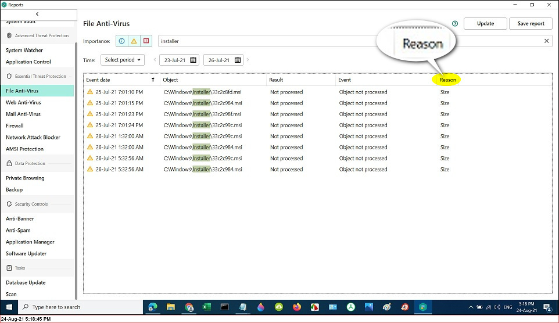Screen dimensions: 559x323
Task: Open Windows Start menu
Action: [9, 307]
